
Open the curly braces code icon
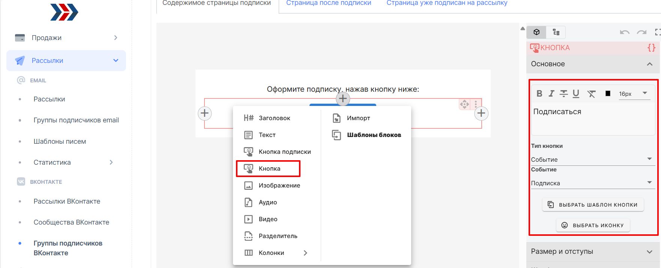click(652, 48)
